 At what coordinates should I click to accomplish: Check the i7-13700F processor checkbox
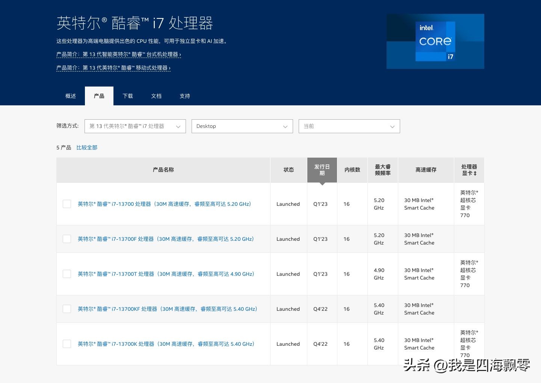tap(66, 239)
